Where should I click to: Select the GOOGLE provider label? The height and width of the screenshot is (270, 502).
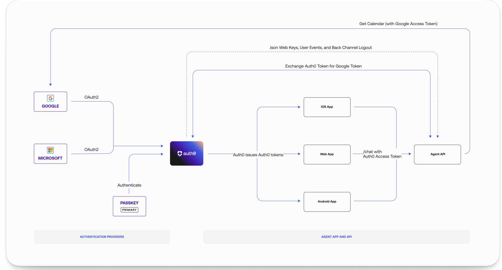click(x=50, y=106)
